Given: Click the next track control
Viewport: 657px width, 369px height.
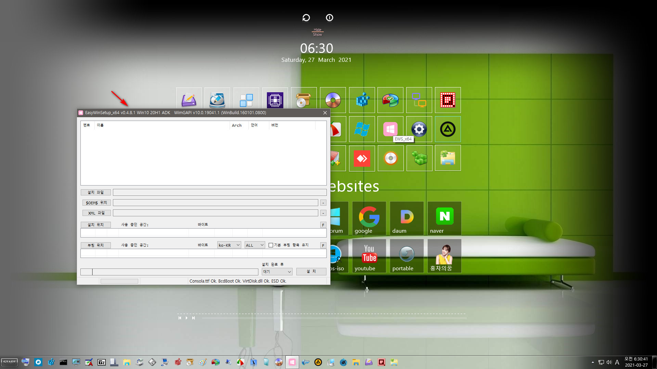Looking at the screenshot, I should pyautogui.click(x=193, y=318).
